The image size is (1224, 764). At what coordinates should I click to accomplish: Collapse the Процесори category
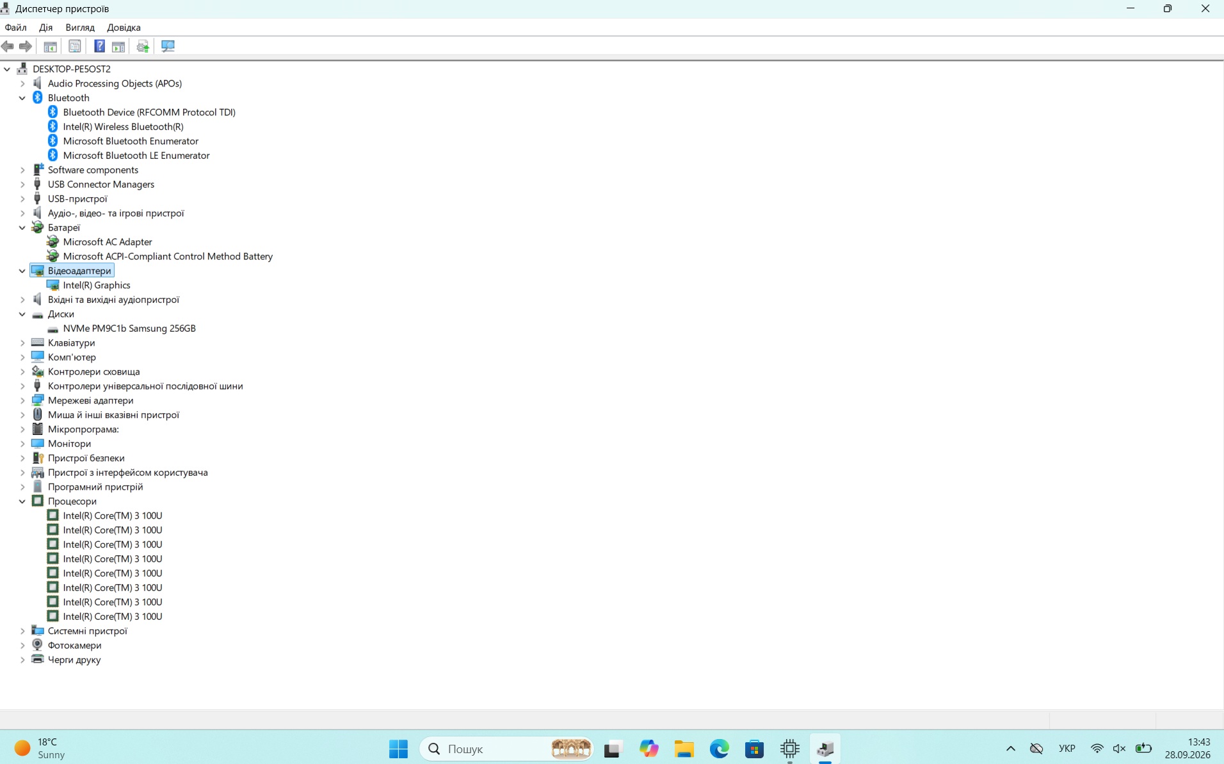click(22, 501)
